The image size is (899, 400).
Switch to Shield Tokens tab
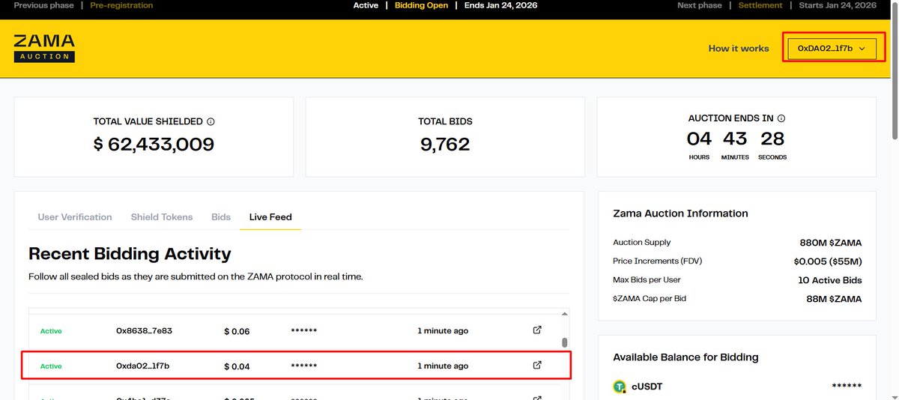[162, 217]
